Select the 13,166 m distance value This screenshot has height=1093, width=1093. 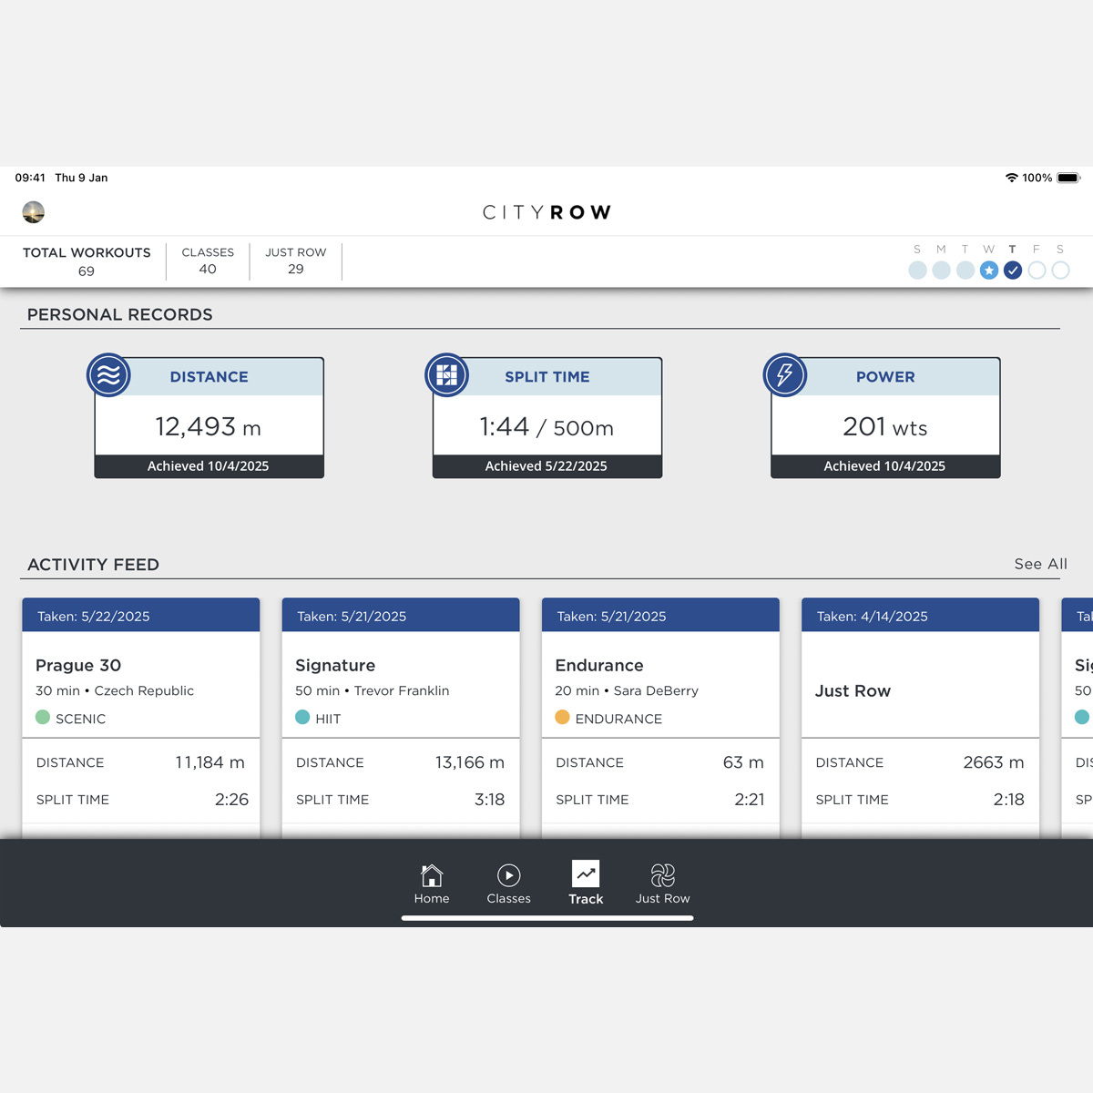pos(470,762)
